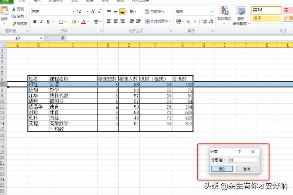Align text right
The height and width of the screenshot is (195, 293).
point(123,21)
